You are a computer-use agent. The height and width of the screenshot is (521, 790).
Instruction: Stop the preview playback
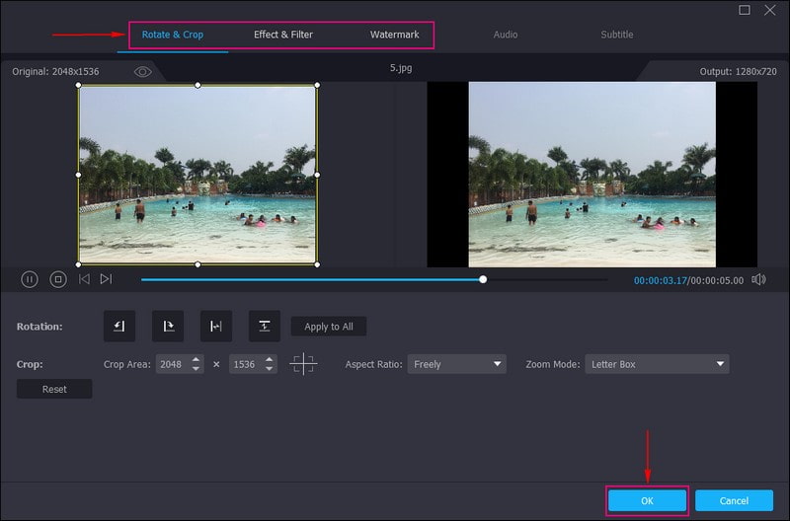pyautogui.click(x=58, y=279)
